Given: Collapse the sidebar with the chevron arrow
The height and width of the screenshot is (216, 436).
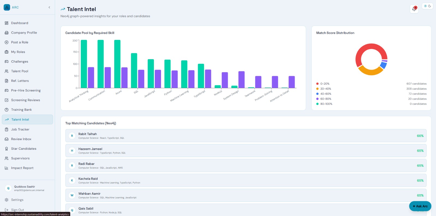Looking at the screenshot, I should coord(49,7).
